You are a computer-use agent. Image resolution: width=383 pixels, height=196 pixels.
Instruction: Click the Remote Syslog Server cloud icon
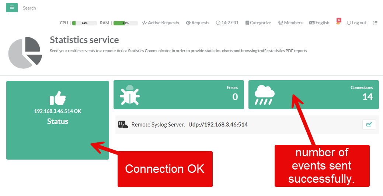click(x=123, y=125)
